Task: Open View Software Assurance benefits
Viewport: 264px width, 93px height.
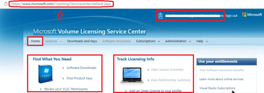Action: tap(222, 70)
